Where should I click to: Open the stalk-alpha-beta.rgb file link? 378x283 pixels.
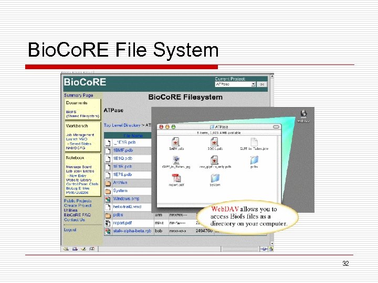(132, 231)
